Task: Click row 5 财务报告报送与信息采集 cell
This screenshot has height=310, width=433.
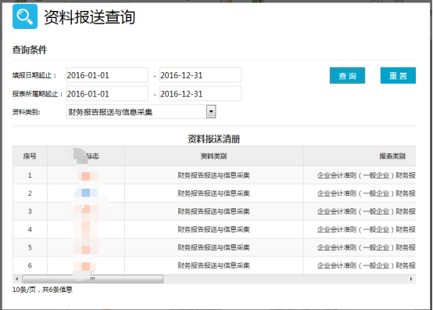Action: [213, 247]
